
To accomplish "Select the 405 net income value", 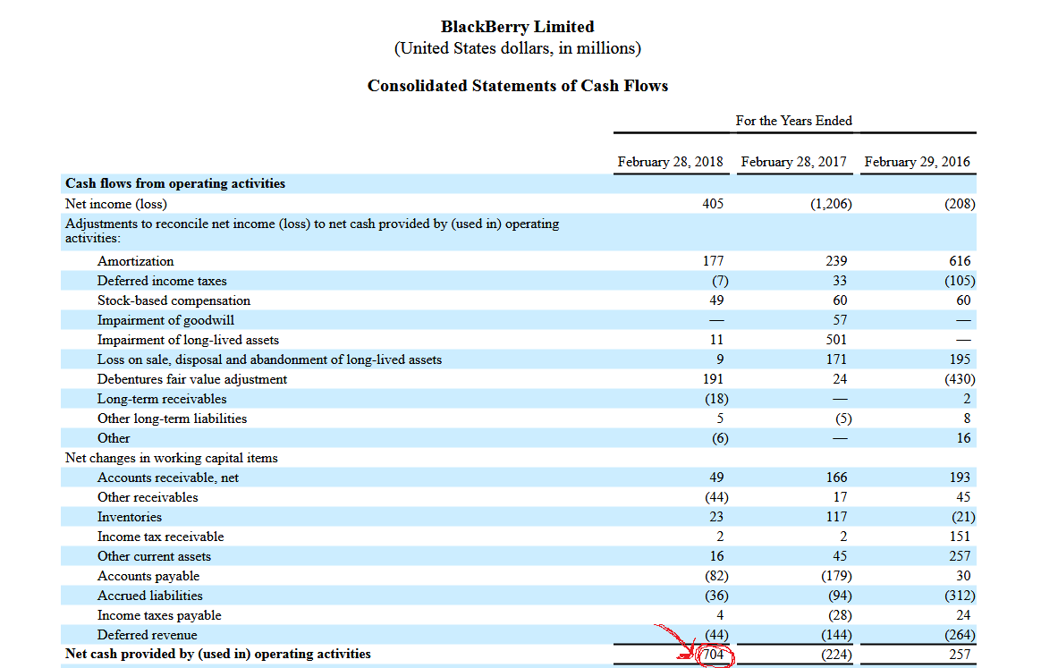I will (x=713, y=204).
